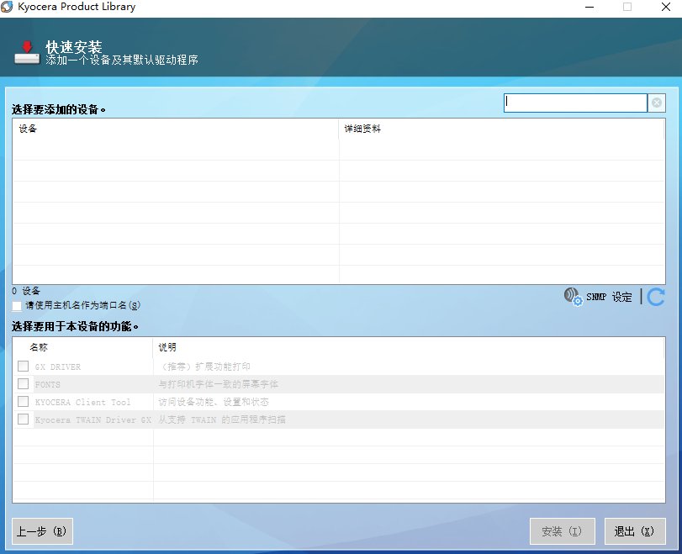Check Kyocera TWAIN Driver GX
The height and width of the screenshot is (554, 682).
point(23,419)
